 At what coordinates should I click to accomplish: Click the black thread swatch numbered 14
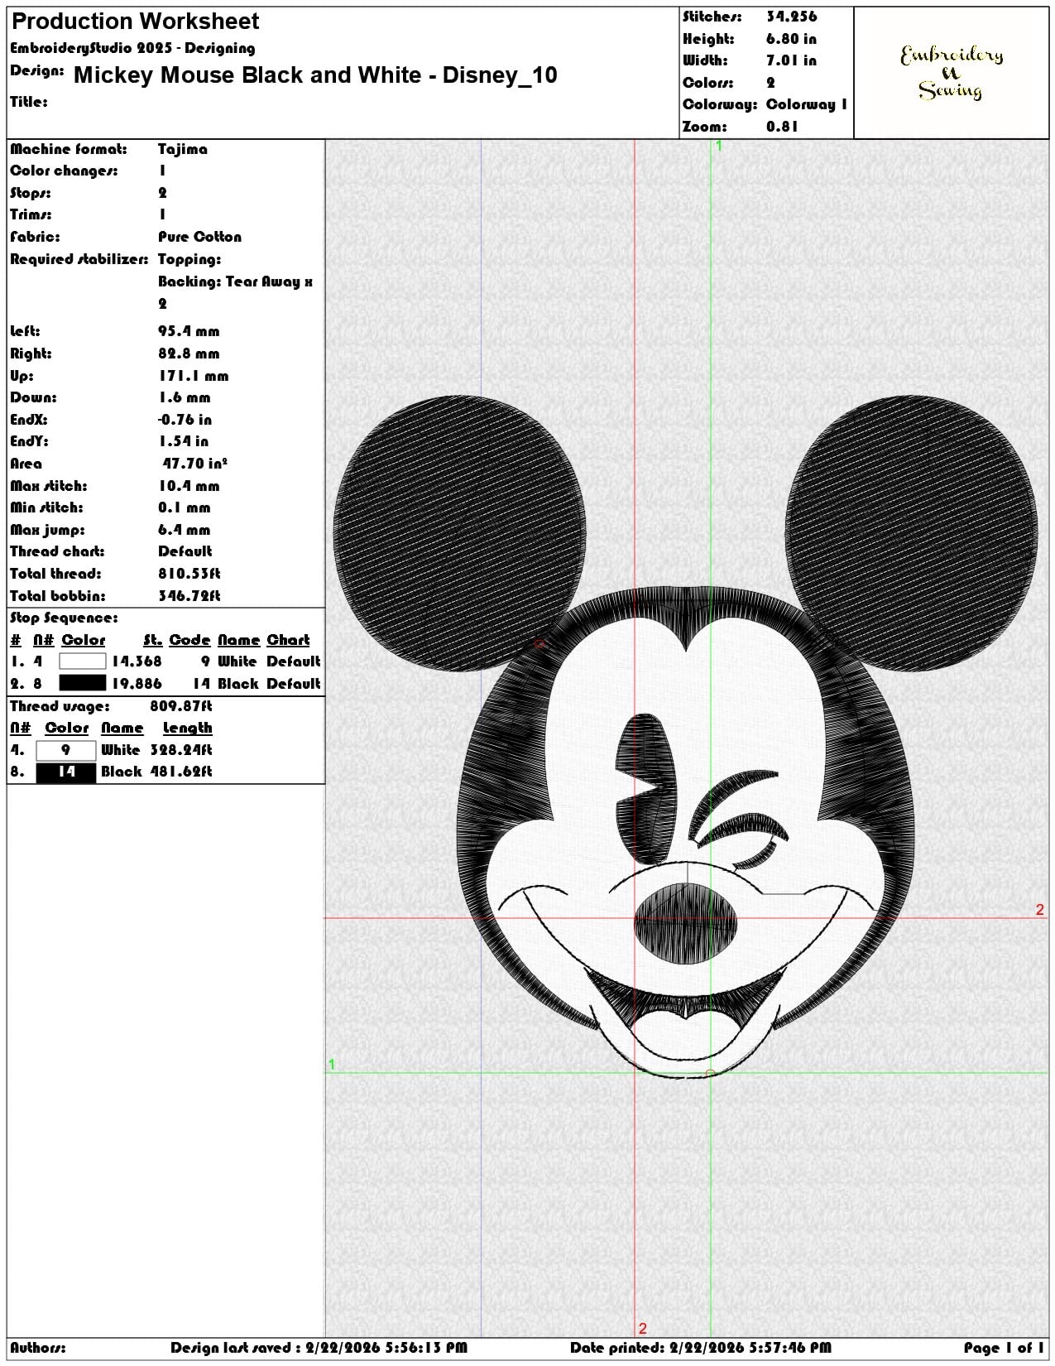pyautogui.click(x=66, y=772)
